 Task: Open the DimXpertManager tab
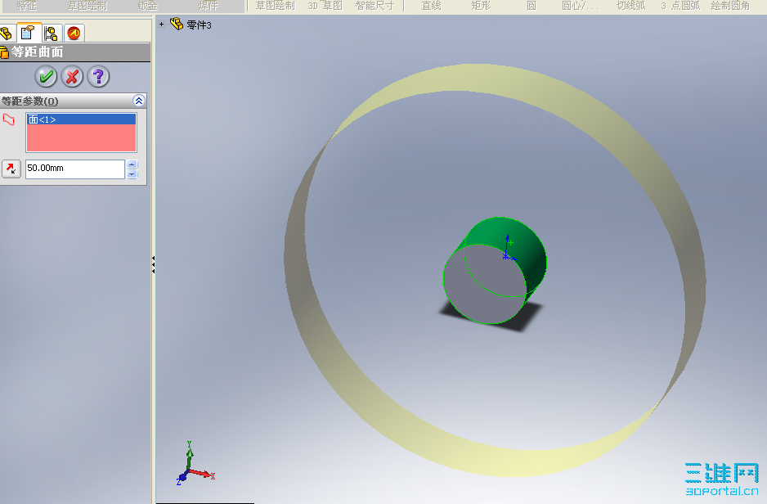tap(74, 34)
